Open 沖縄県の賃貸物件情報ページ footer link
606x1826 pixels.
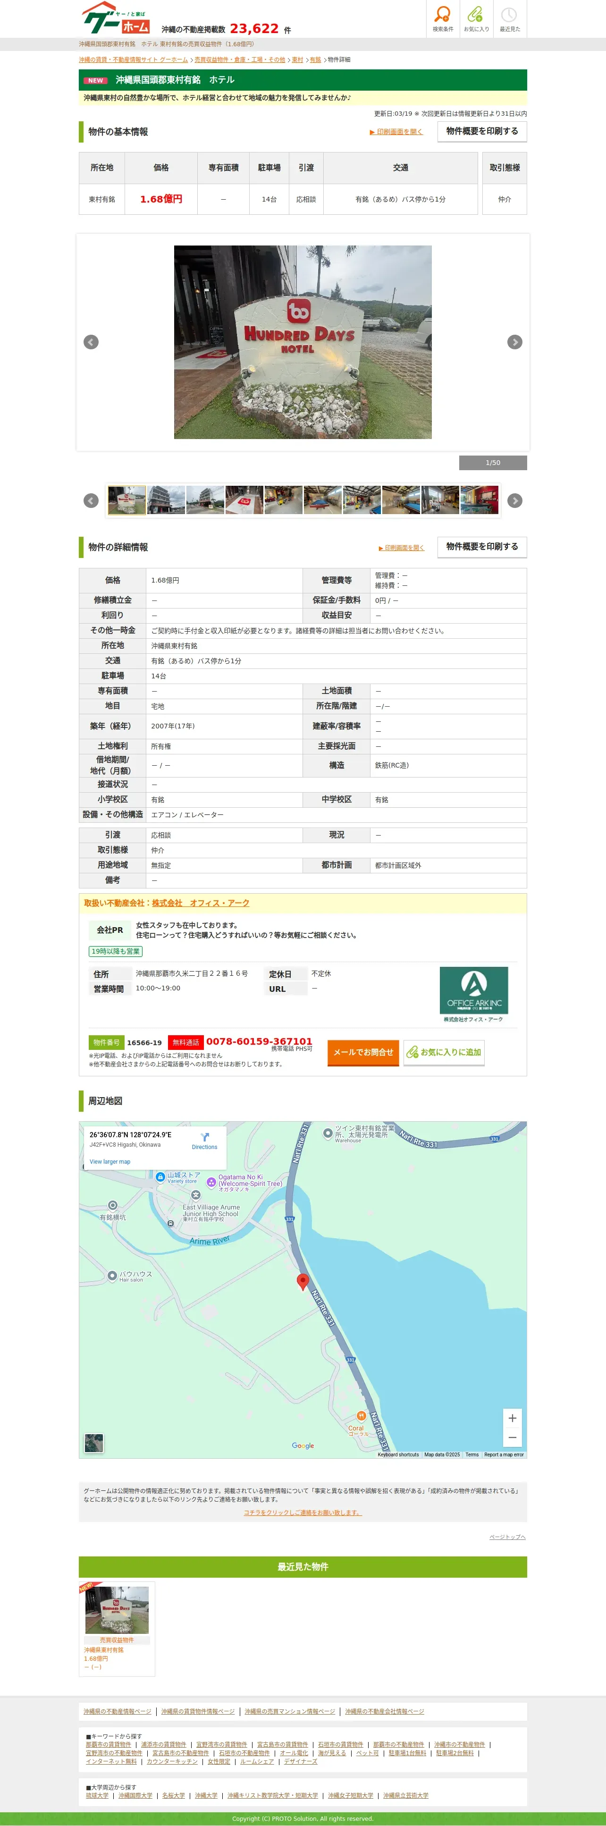[x=198, y=1711]
